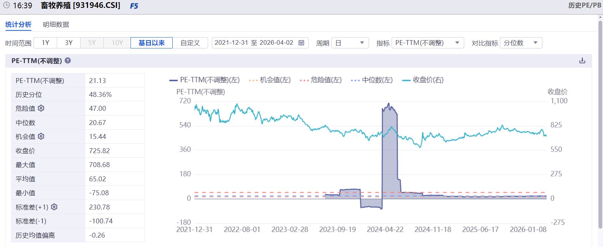The height and width of the screenshot is (247, 603).
Task: Open settings gear next to 标准差(+1)
Action: (54, 207)
